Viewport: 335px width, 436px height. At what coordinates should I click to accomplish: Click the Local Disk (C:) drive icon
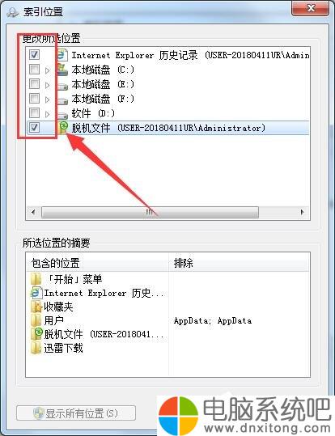(62, 70)
